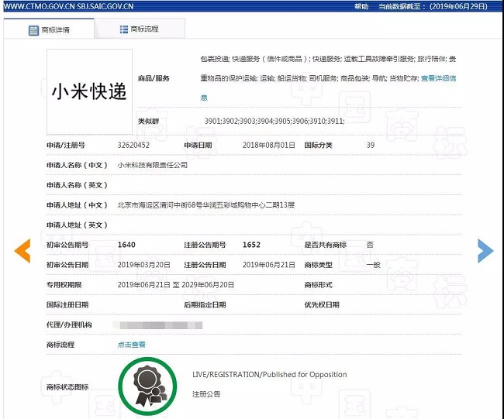Click the WWW.CTMO.GOV.CN header text
This screenshot has width=504, height=419.
[x=39, y=6]
